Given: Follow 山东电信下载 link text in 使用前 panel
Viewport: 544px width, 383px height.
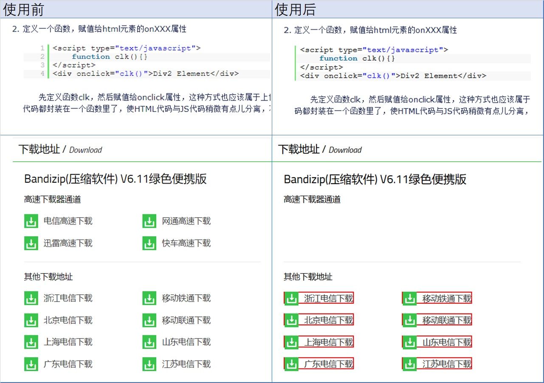Looking at the screenshot, I should (186, 342).
